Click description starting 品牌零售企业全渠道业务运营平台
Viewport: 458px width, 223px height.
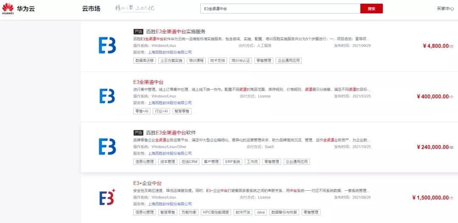point(252,140)
